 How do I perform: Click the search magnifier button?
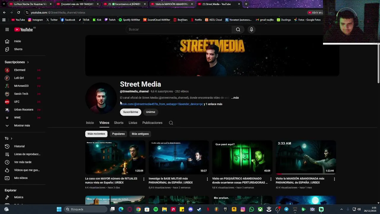(x=238, y=29)
